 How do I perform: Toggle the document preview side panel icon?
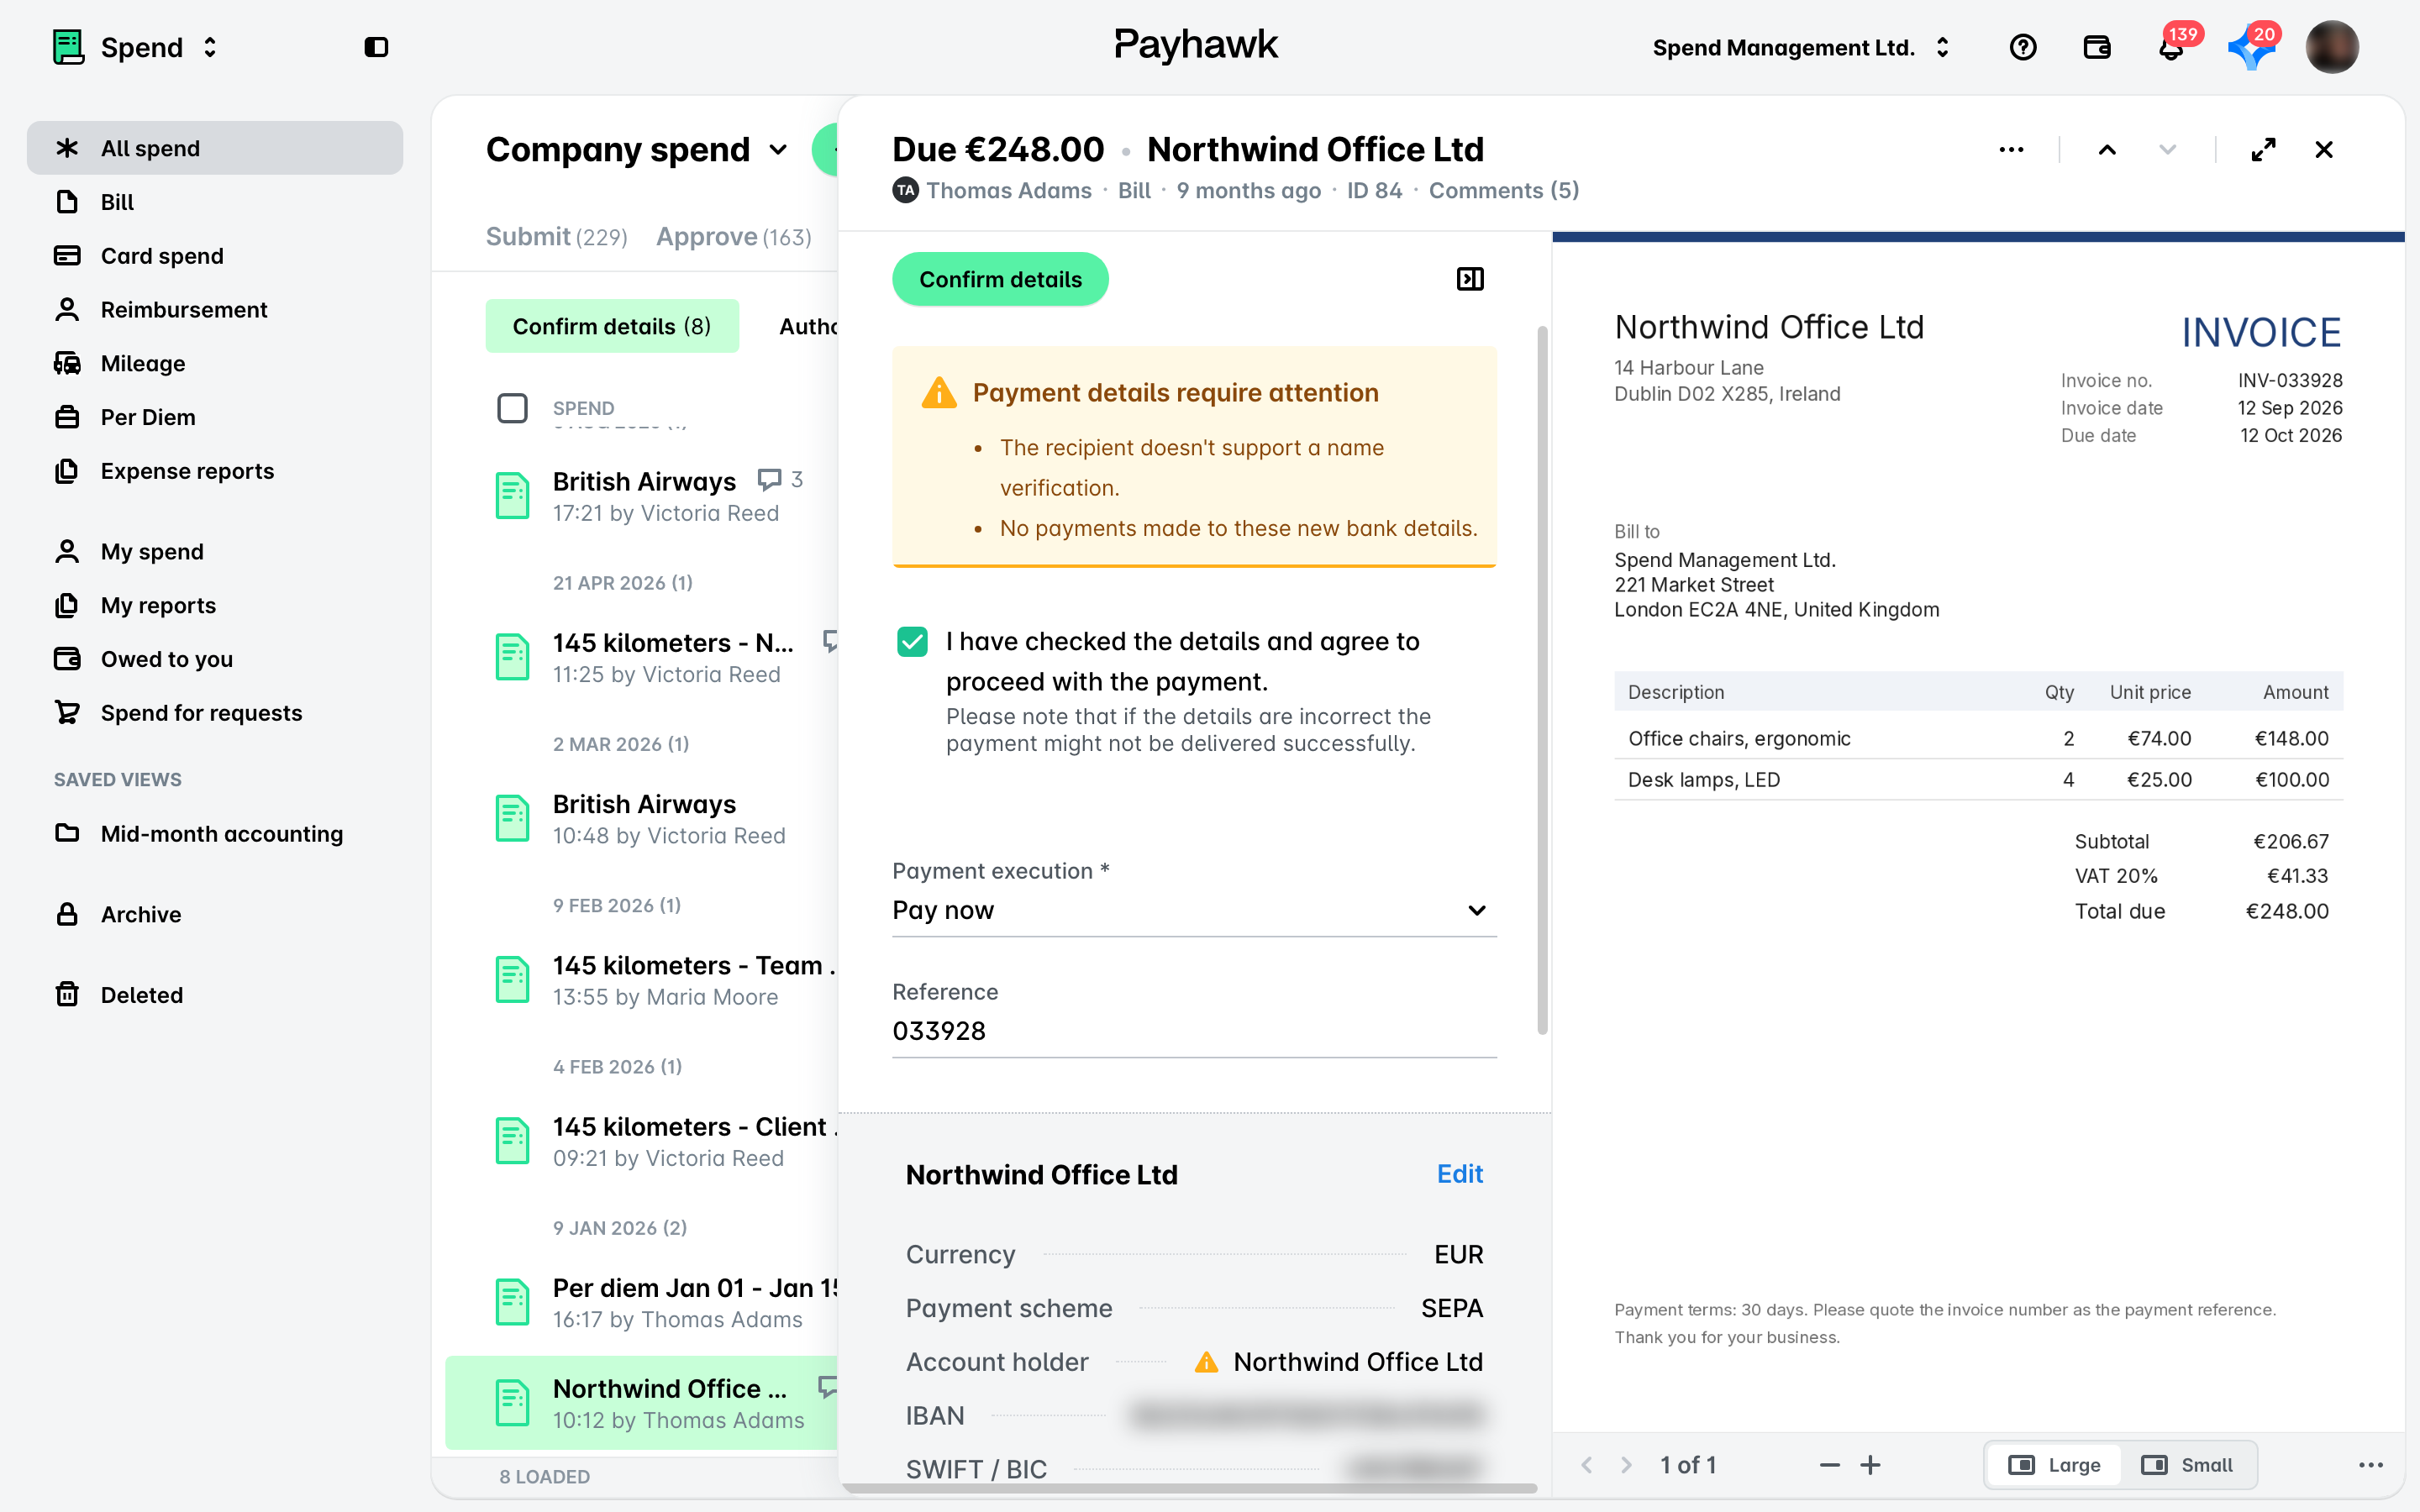(1470, 279)
